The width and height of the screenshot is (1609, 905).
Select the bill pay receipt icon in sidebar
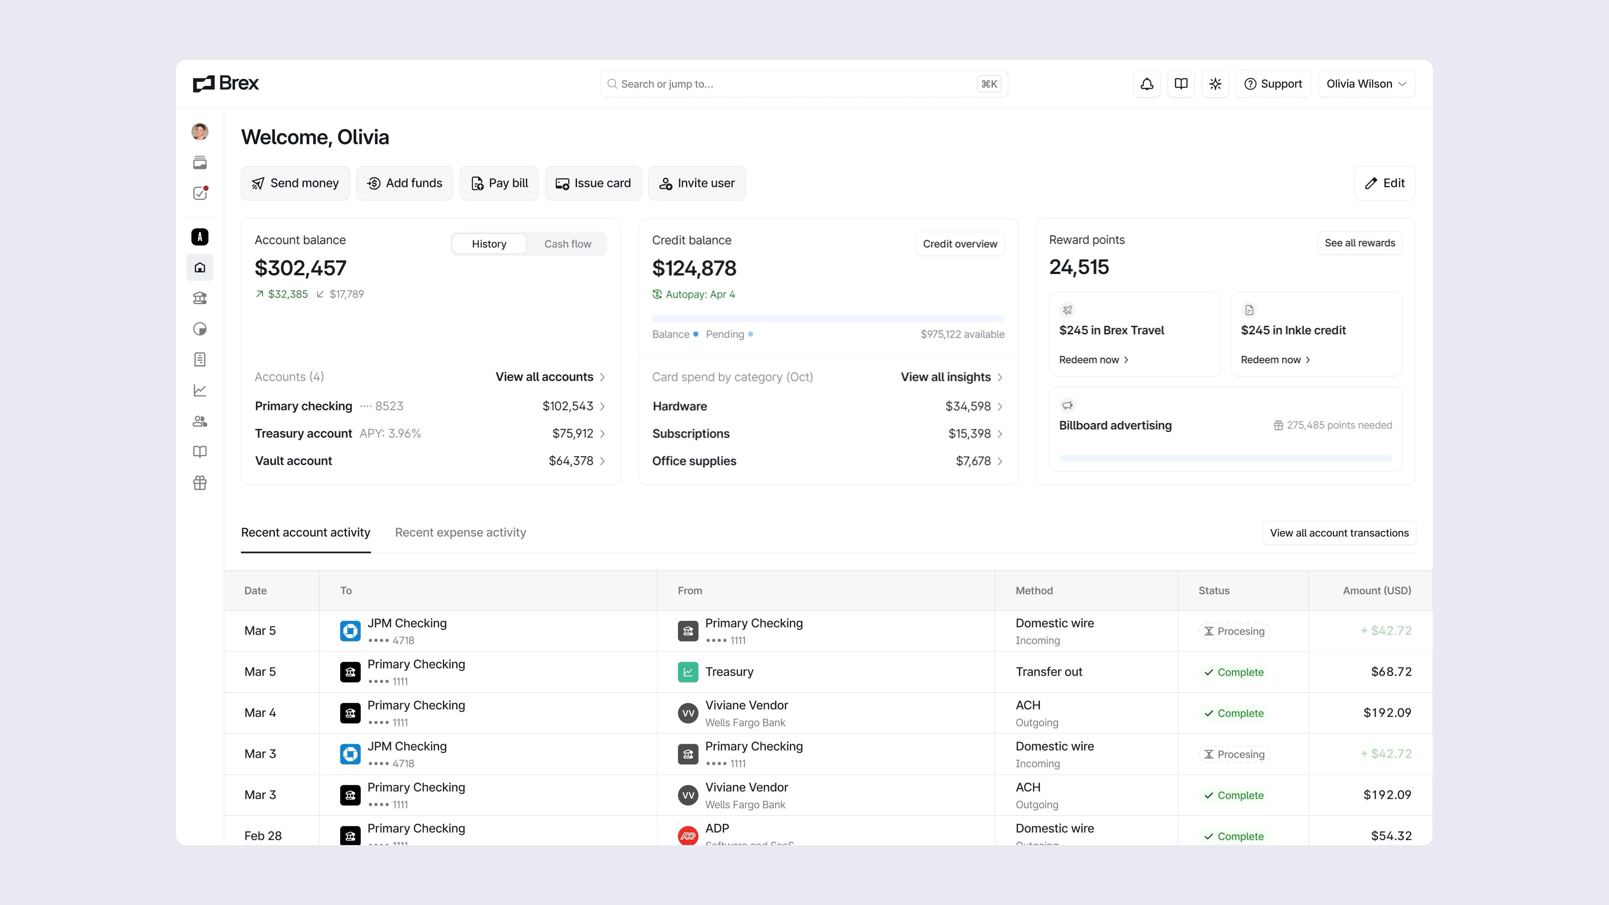tap(200, 359)
